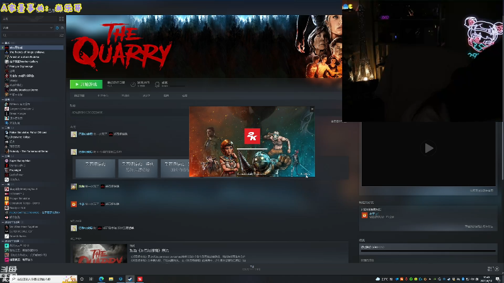Select Ready or Not in library
The width and height of the screenshot is (504, 283).
click(18, 208)
